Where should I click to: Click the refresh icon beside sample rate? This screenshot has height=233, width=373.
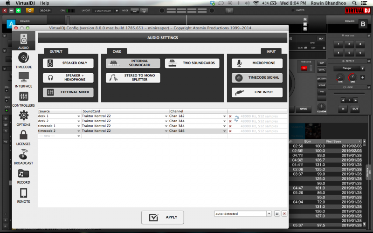click(236, 118)
